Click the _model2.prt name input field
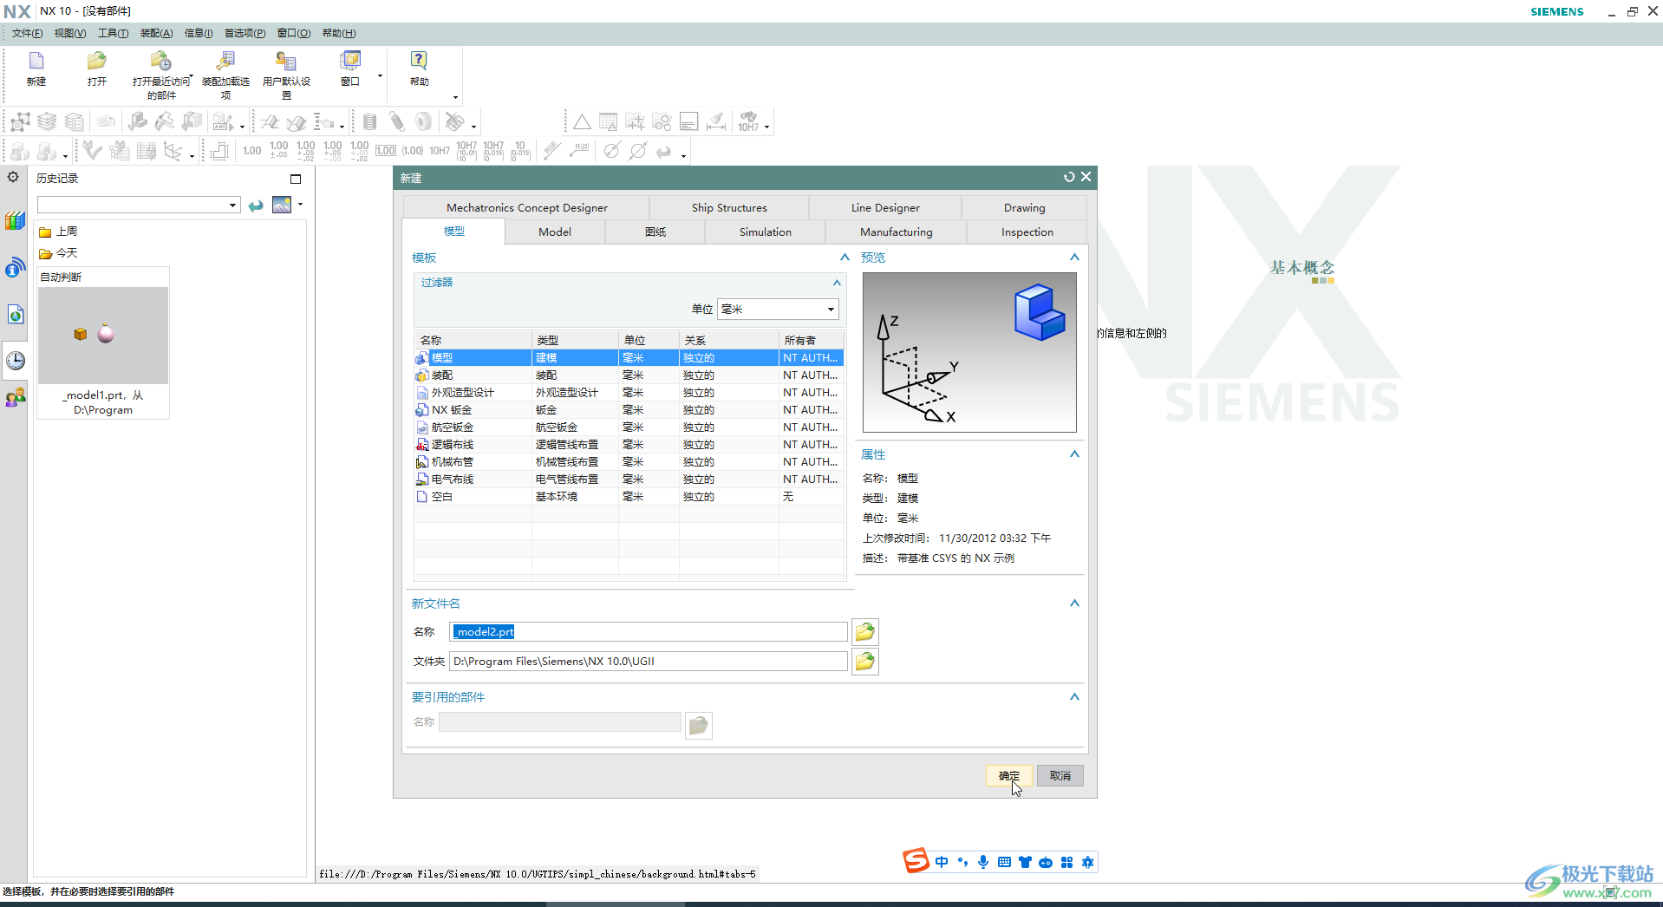Image resolution: width=1663 pixels, height=907 pixels. pyautogui.click(x=649, y=631)
